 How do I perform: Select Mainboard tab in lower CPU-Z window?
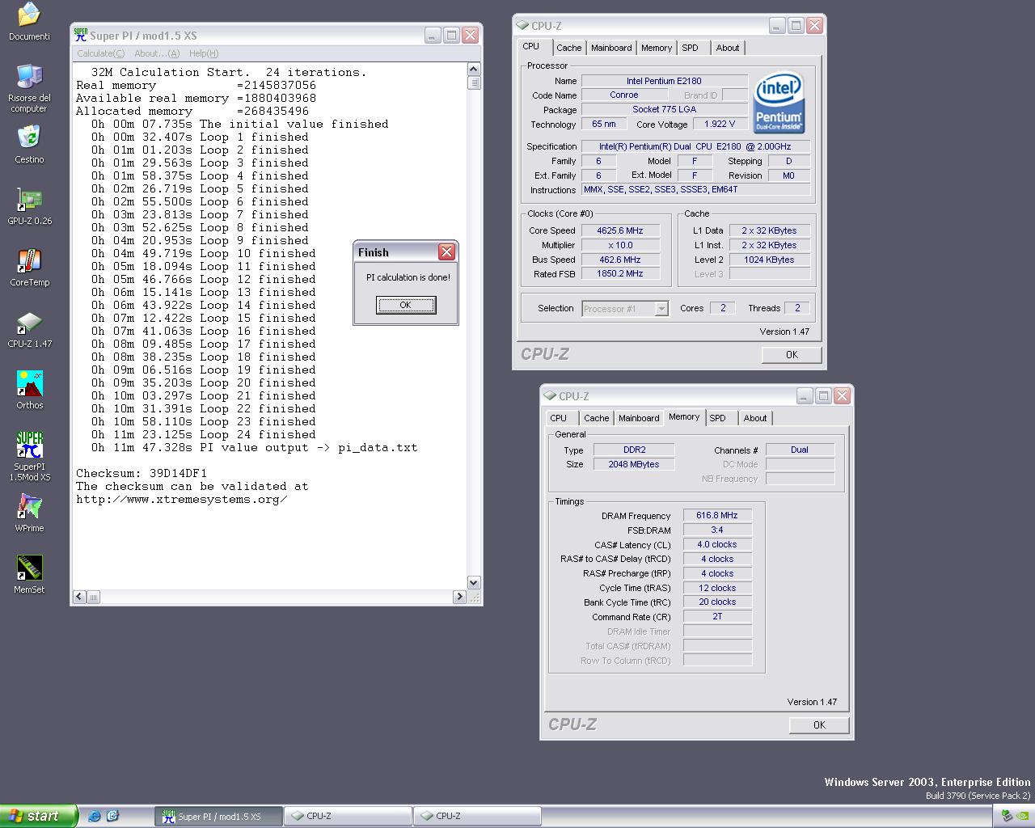coord(639,418)
